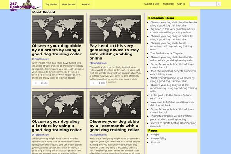Open sidebar link 'Complete company vat registration process'
Viewport: 231px width, 154px height.
pyautogui.click(x=171, y=118)
